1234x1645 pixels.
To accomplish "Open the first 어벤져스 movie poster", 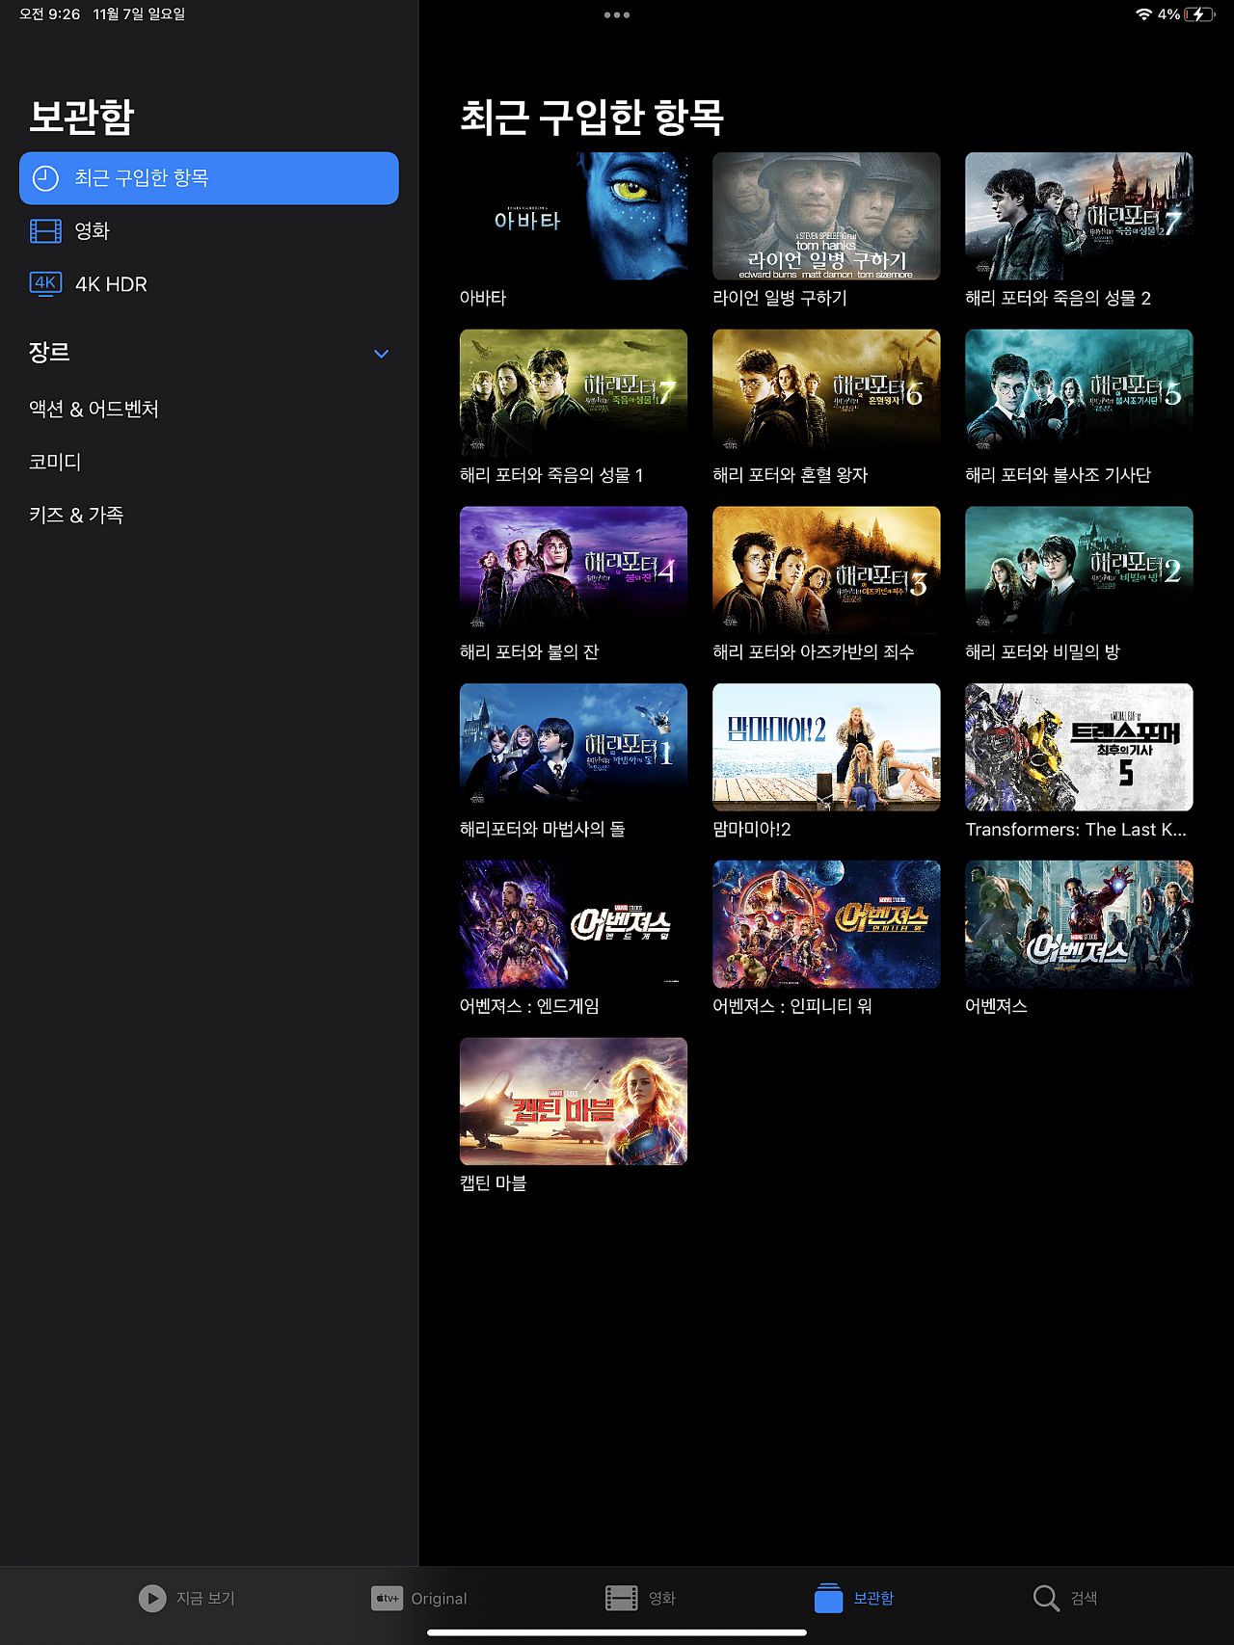I will click(x=1079, y=924).
